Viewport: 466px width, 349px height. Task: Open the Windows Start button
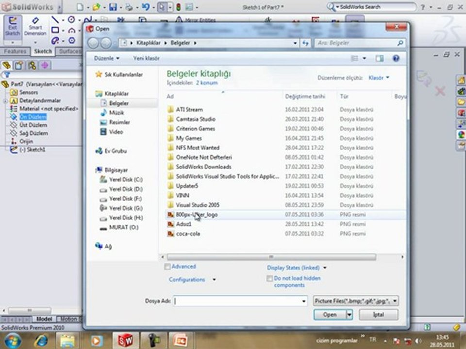point(13,341)
